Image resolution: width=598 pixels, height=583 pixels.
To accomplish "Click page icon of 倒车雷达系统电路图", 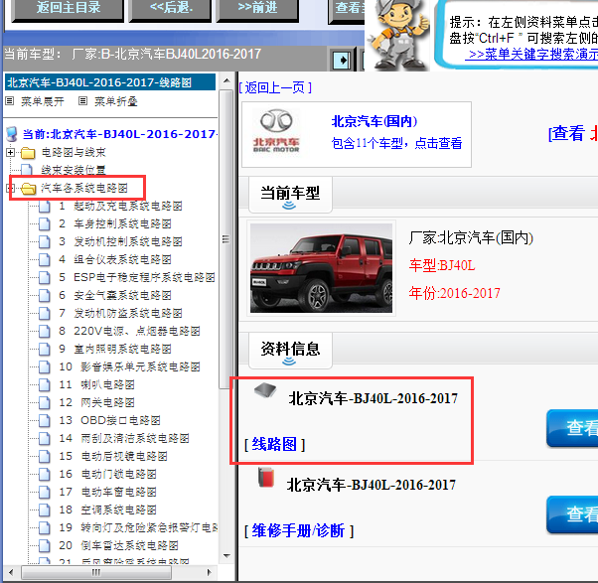I will [x=45, y=546].
